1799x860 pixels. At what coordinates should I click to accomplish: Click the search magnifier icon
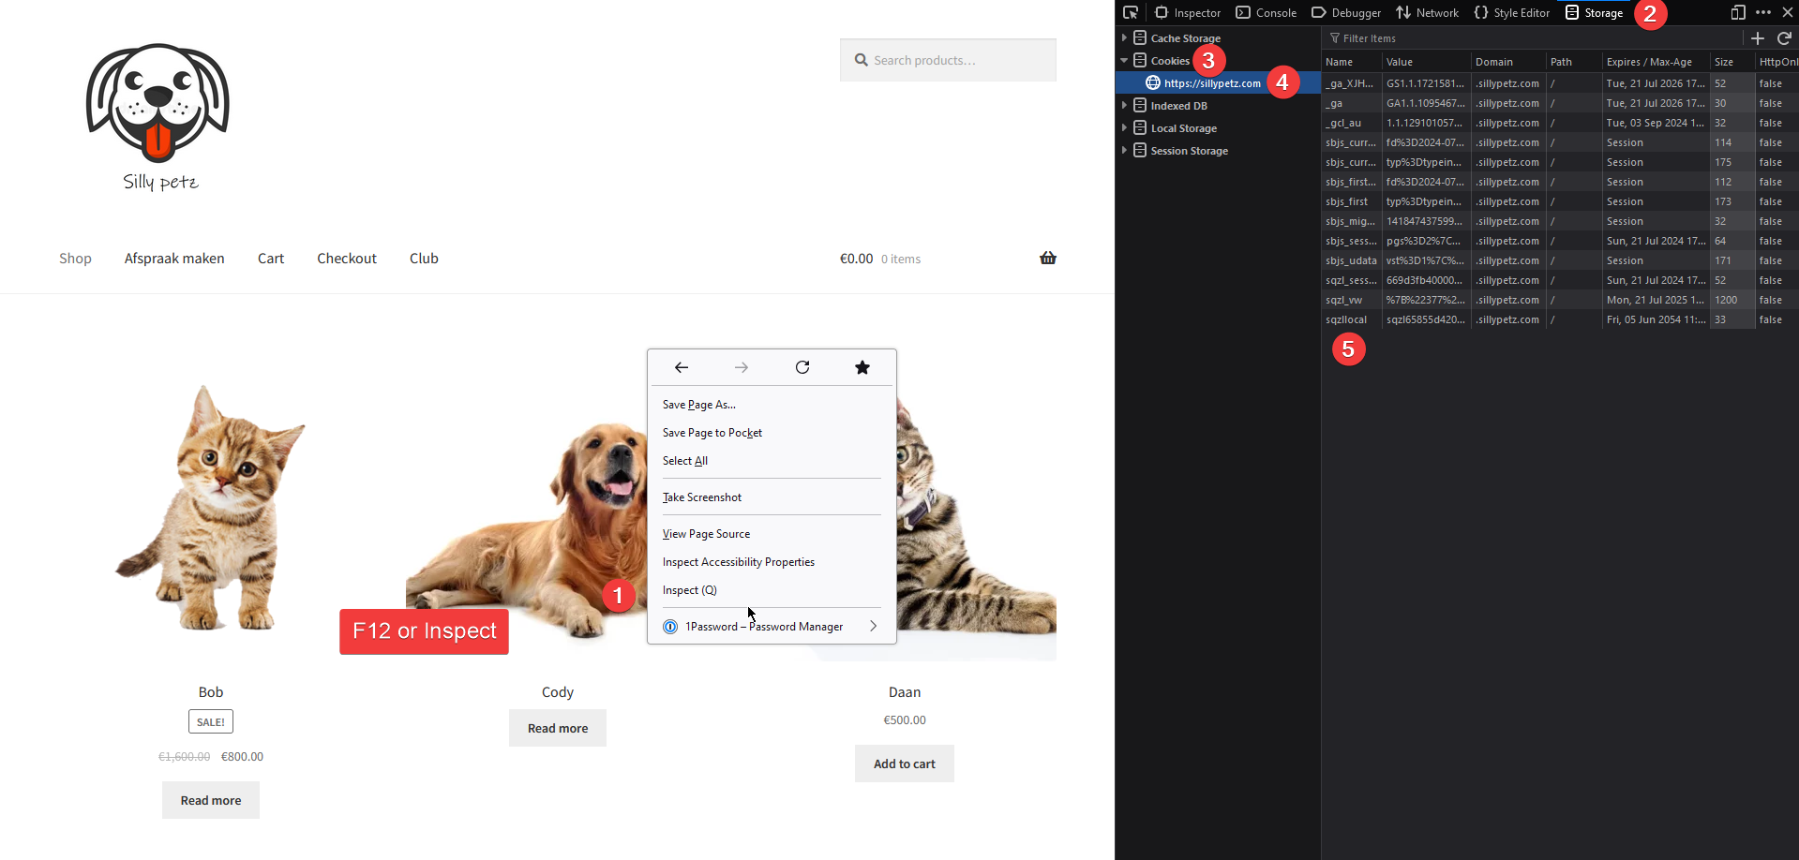[x=861, y=60]
